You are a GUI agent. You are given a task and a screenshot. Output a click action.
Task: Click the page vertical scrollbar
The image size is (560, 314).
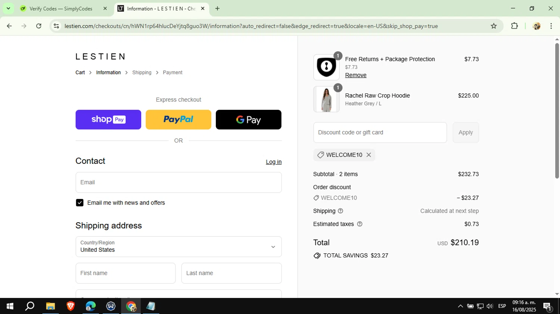(x=557, y=110)
